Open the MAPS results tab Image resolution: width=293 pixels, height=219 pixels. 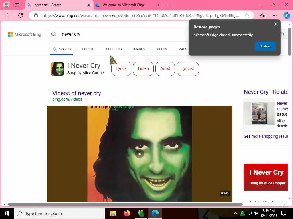pyautogui.click(x=183, y=49)
